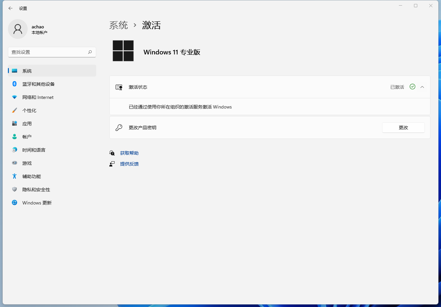Click the Windows 11 专业版 edition text
This screenshot has height=307, width=441.
[x=172, y=52]
